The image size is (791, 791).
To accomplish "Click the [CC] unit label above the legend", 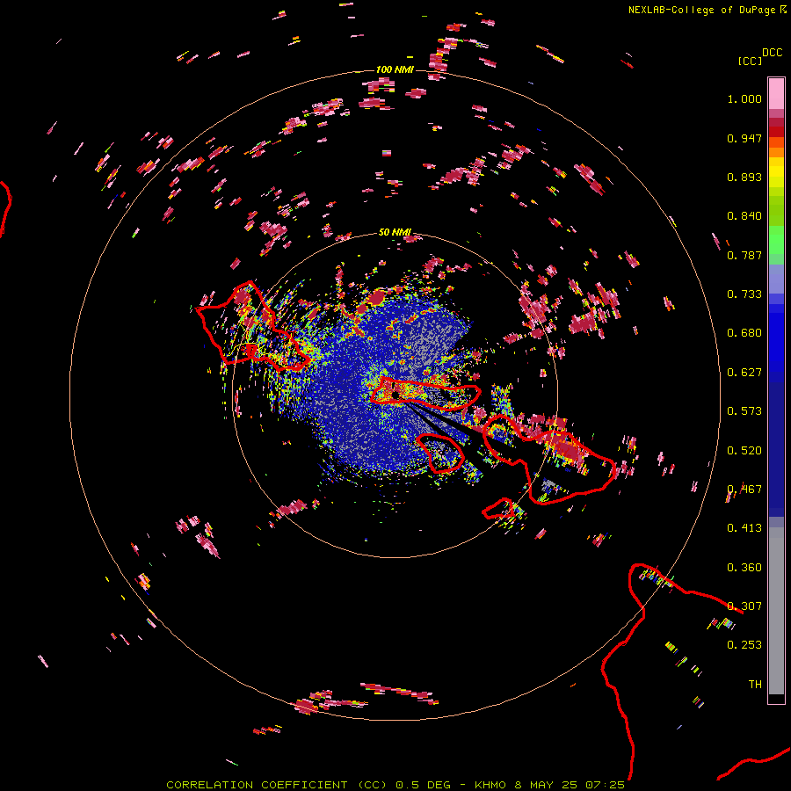I will tap(750, 61).
